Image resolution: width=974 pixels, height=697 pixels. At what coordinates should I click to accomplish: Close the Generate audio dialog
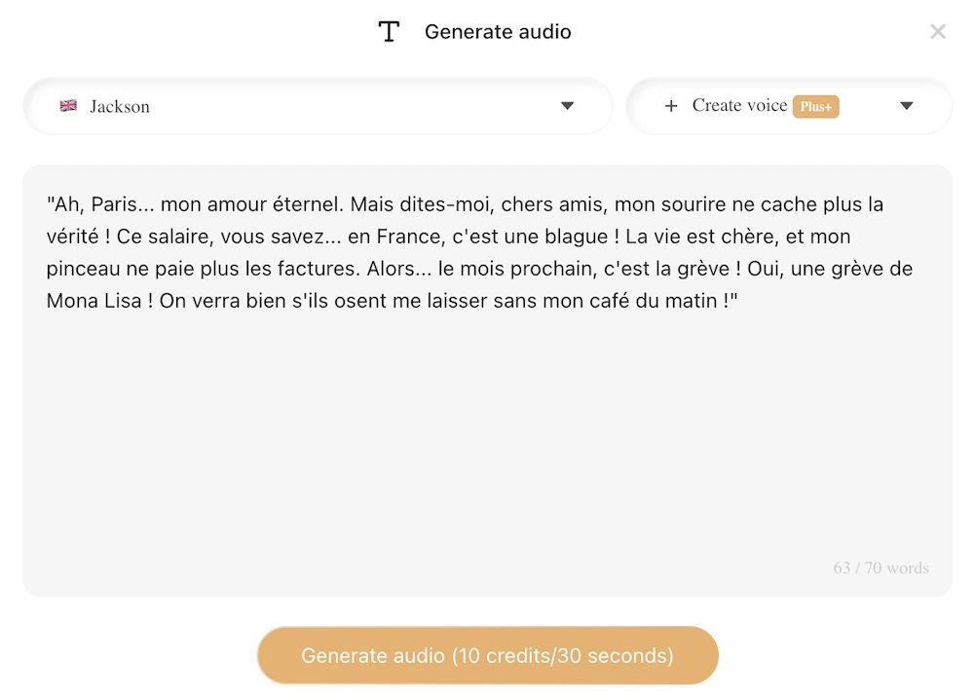[937, 30]
